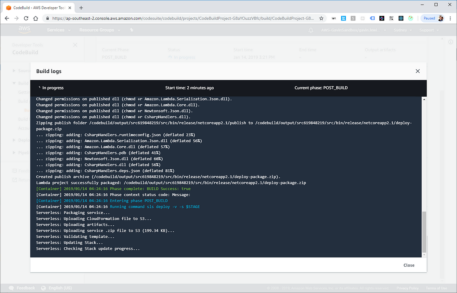
Task: Click the faded white extension icon
Action: pos(363,18)
